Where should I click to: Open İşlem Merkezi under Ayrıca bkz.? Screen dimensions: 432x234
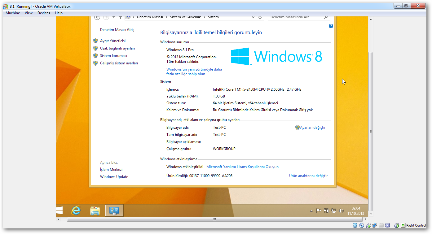[111, 170]
